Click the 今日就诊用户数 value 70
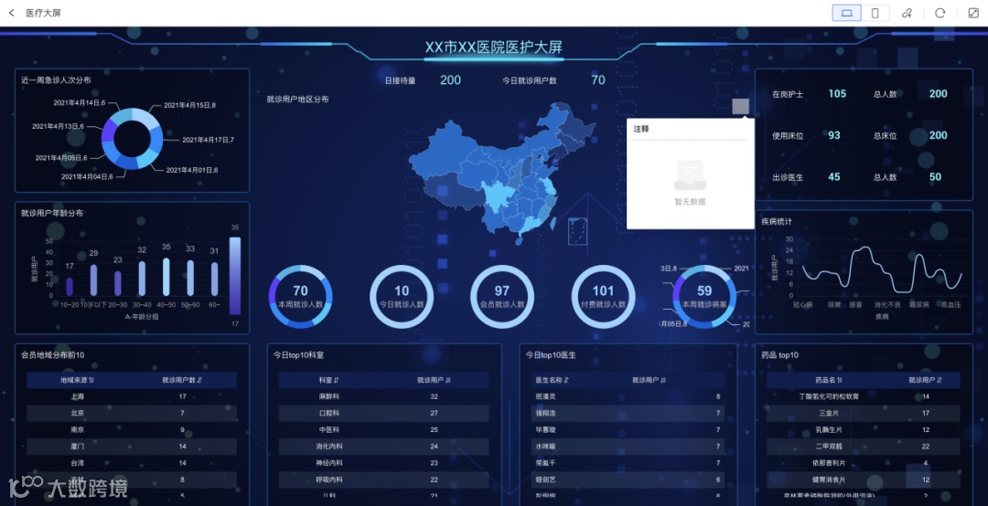This screenshot has height=506, width=988. click(x=598, y=80)
